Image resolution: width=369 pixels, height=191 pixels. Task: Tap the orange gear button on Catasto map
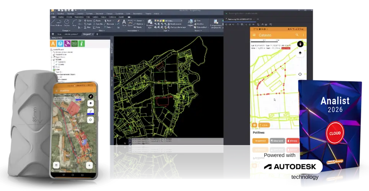click(x=255, y=125)
